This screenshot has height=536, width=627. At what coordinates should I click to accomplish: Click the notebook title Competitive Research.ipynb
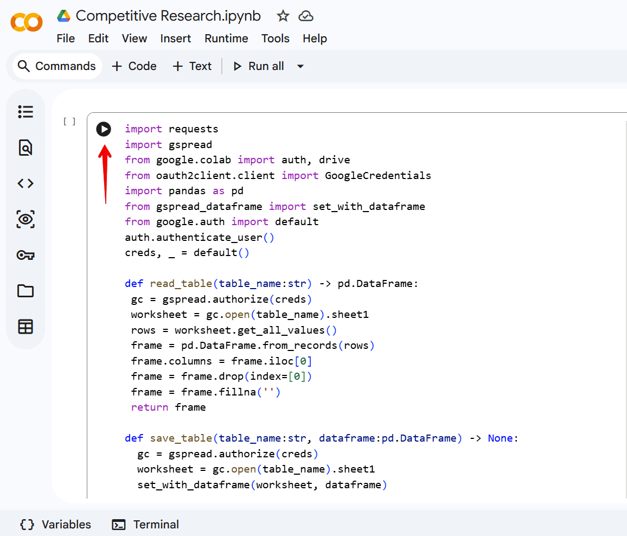168,16
